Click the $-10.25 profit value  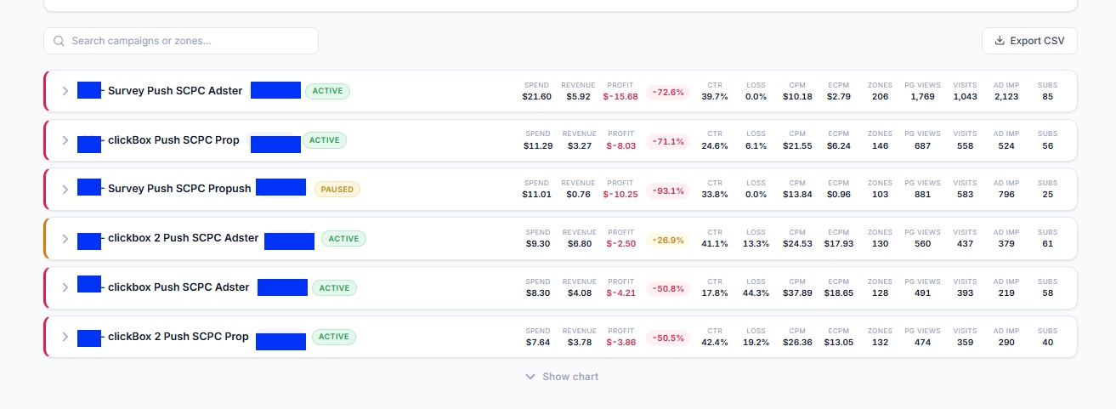coord(620,195)
